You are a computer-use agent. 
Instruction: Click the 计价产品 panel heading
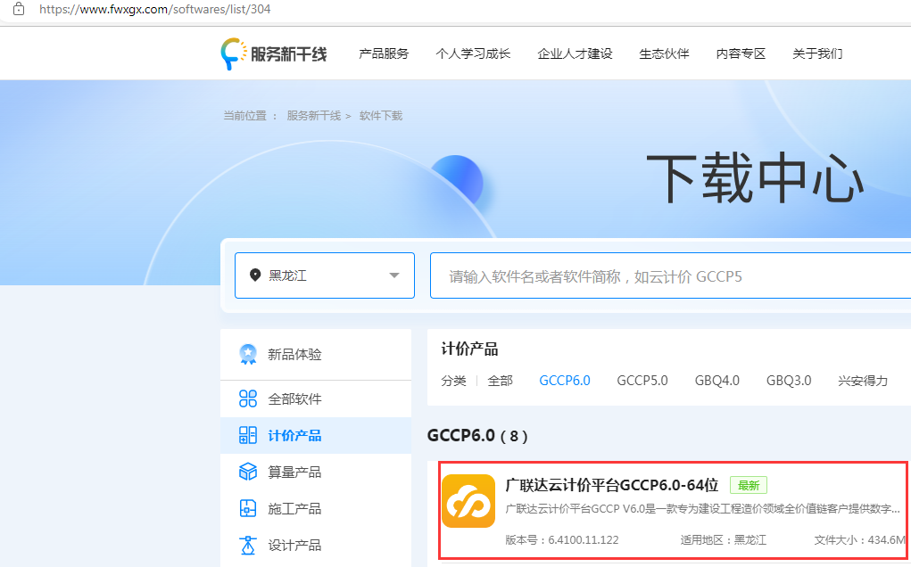[469, 349]
